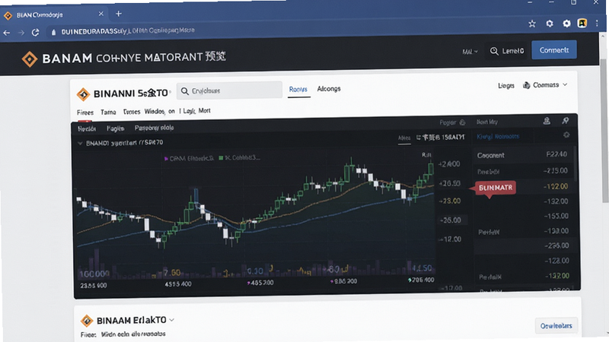Screen dimensions: 609x342
Task: Click the BINANNI panel diamond logo
Action: coord(83,93)
